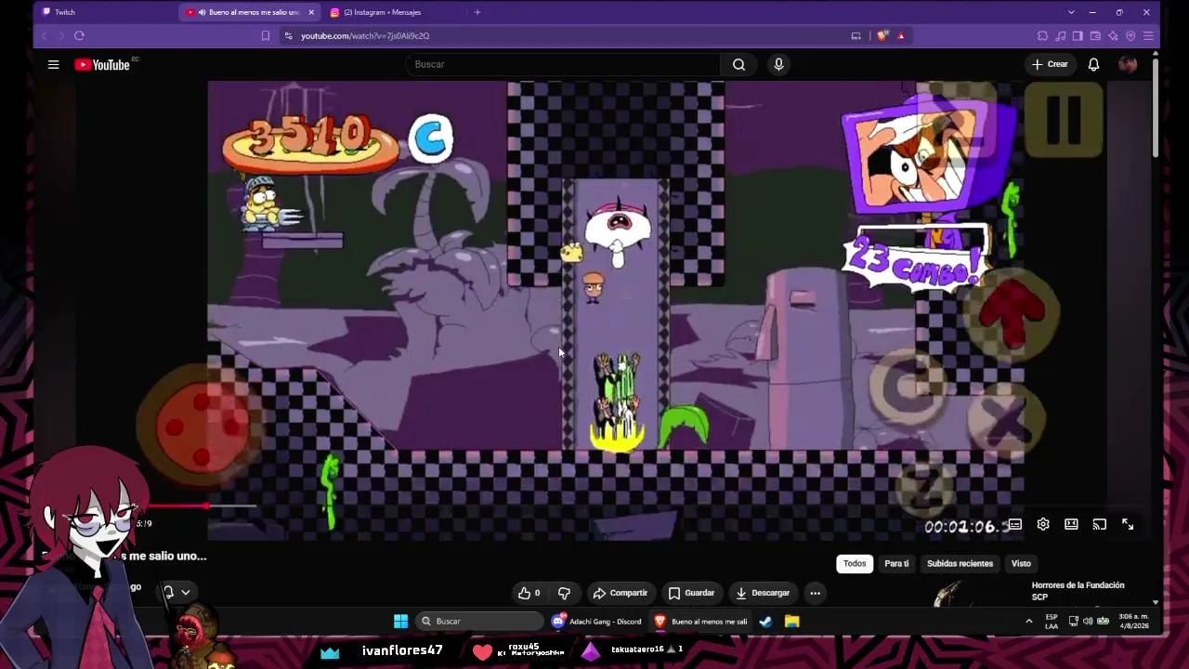
Task: Select Brave taskbar window 'Bueno al menos me sali'
Action: coord(701,621)
